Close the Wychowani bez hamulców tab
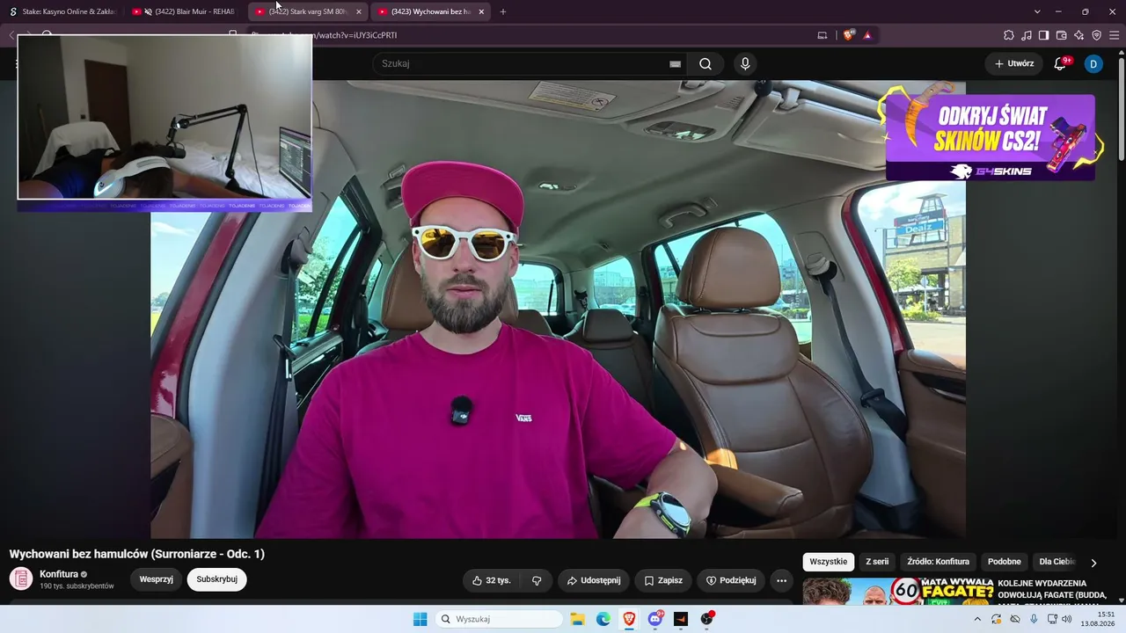 481,11
